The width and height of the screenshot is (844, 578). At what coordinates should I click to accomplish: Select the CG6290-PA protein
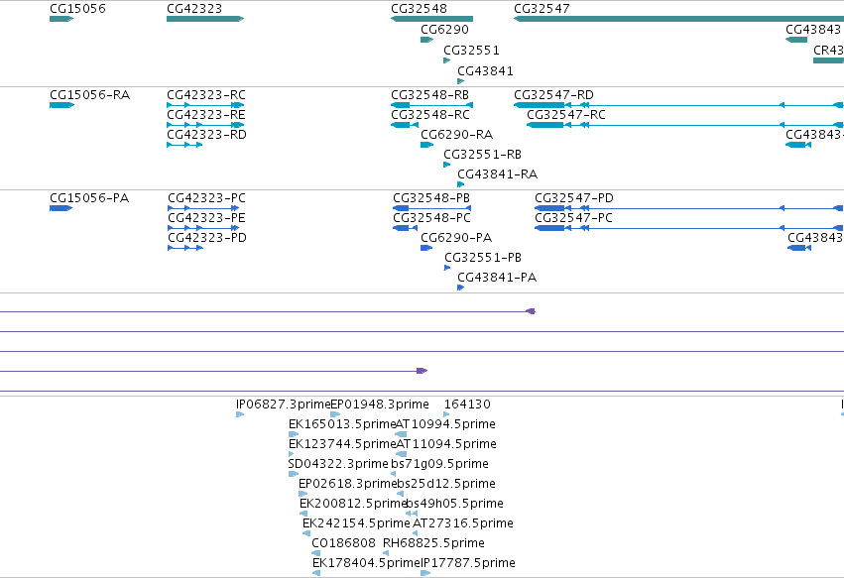pos(426,248)
